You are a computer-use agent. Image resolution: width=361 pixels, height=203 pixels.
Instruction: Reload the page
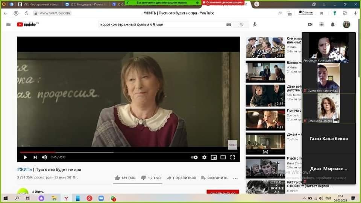pyautogui.click(x=26, y=13)
